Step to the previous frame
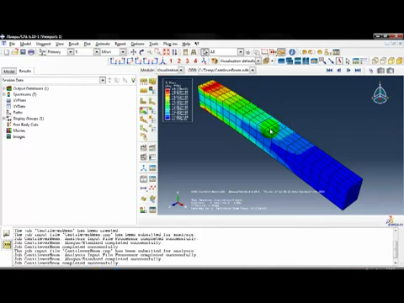The width and height of the screenshot is (404, 303). click(x=339, y=71)
